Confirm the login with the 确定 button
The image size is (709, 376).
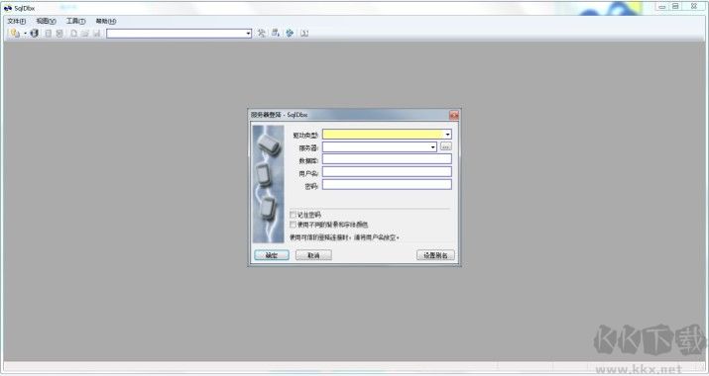click(x=272, y=255)
